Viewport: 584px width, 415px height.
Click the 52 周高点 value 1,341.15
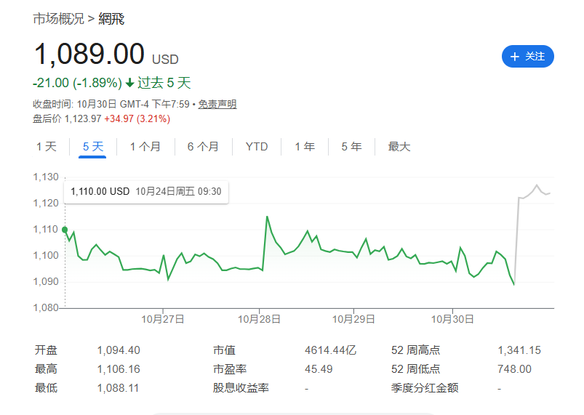(519, 350)
